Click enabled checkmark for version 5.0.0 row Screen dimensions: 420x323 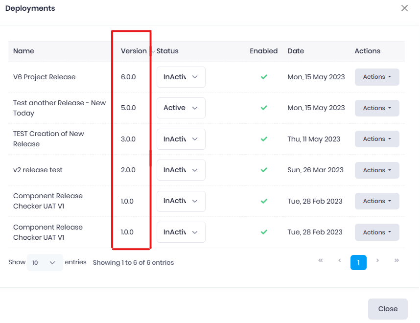[x=264, y=108]
